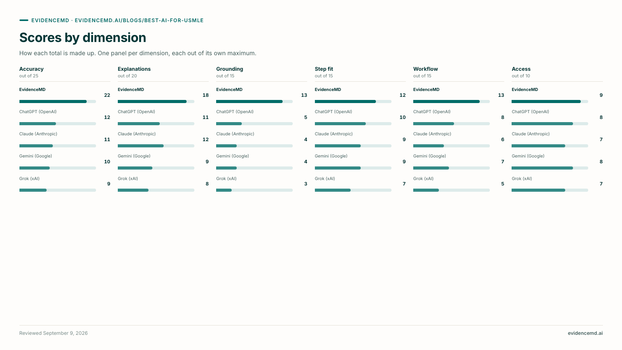Click the EvidenceMD label under Workflow
622x350 pixels.
(x=426, y=90)
